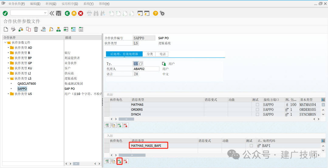This screenshot has height=168, width=328.
Task: Click the yellow Help question-mark icon
Action: [x=155, y=13]
